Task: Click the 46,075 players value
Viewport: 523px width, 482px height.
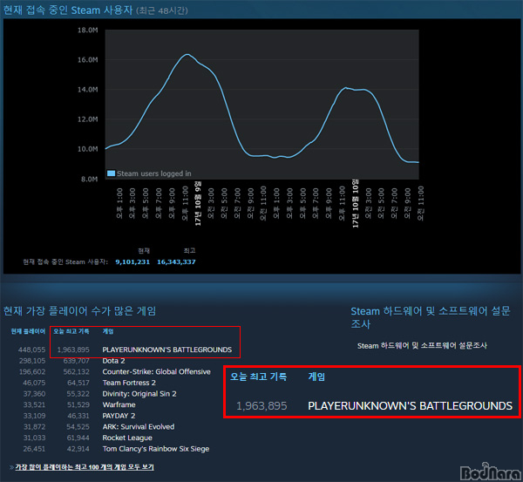Action: [x=34, y=383]
